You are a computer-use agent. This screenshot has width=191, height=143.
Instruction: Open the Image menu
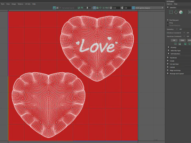[14, 4]
